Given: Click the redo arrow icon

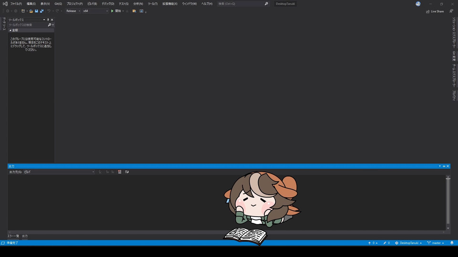Looking at the screenshot, I should 57,11.
